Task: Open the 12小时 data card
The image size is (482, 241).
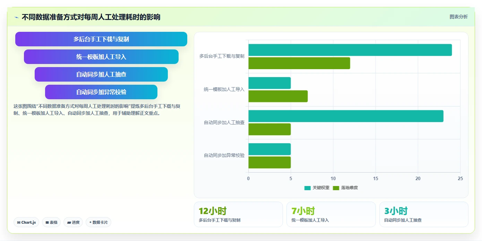Action: coord(238,214)
